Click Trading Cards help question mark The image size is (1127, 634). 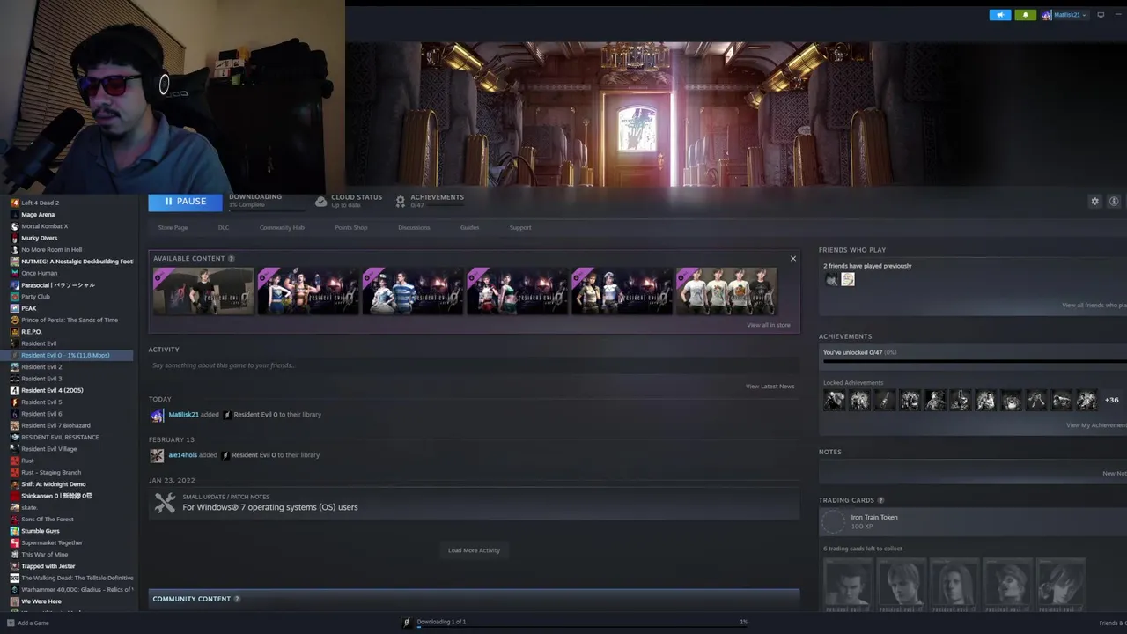pos(880,500)
